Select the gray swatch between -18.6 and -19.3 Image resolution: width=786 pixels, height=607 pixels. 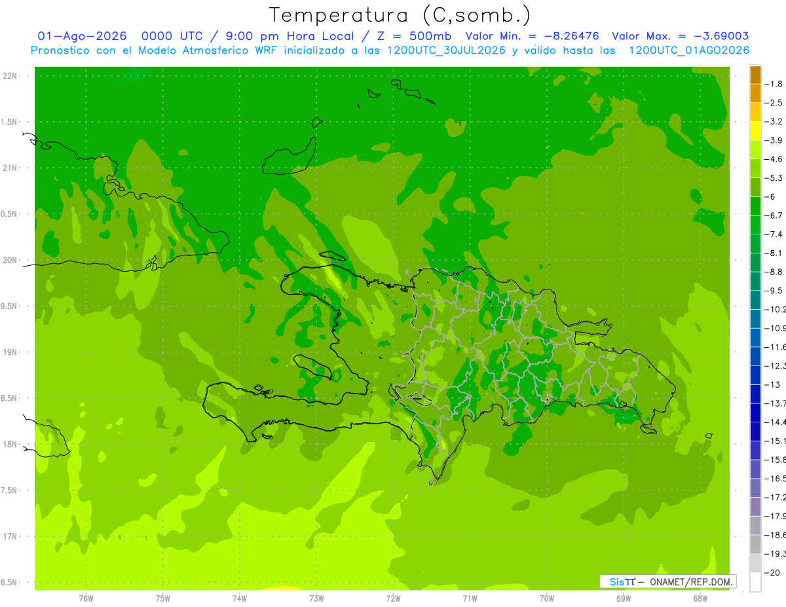755,544
